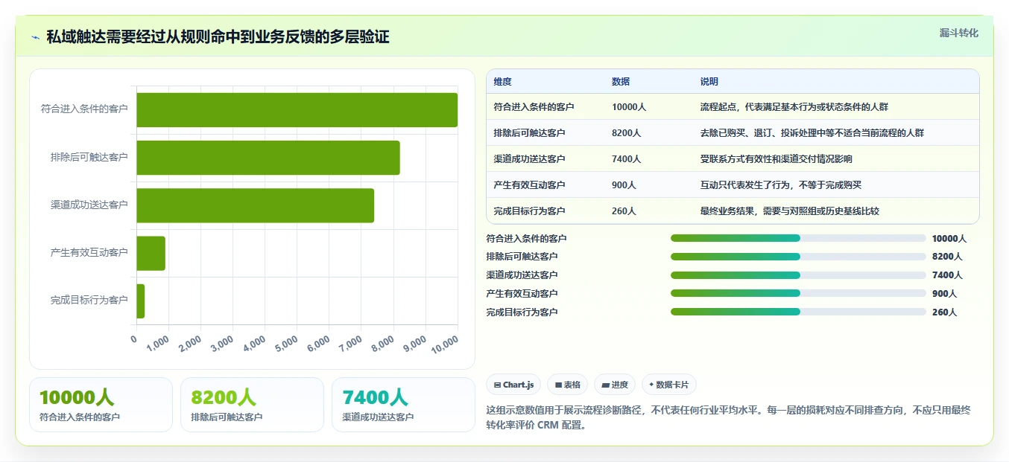Click the description starting 去除已购买
The image size is (1009, 462).
812,133
